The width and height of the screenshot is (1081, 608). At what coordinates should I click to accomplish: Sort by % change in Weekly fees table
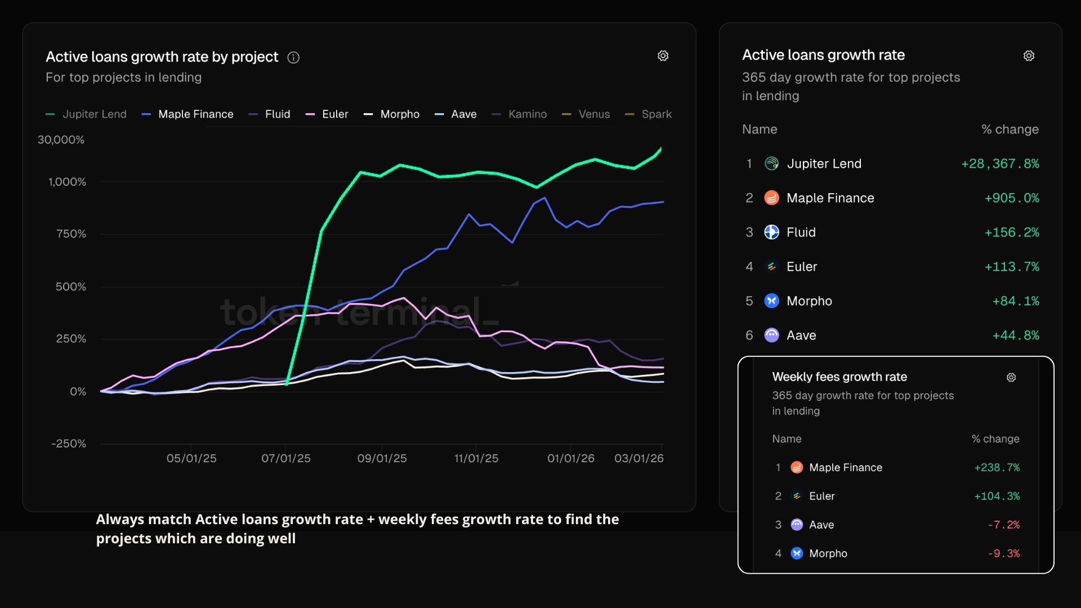[x=995, y=439]
